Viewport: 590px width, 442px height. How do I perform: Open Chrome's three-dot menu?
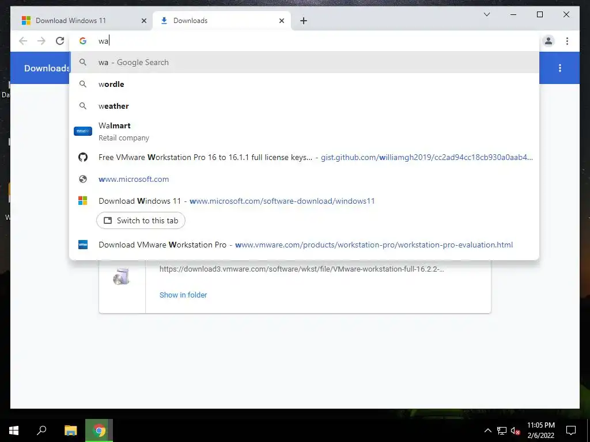pos(567,41)
